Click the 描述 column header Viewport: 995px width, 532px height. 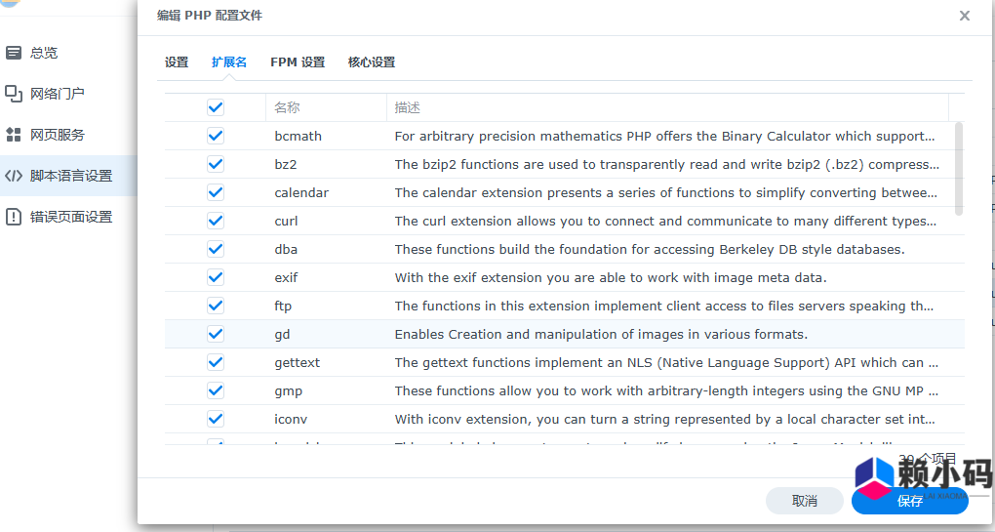pyautogui.click(x=667, y=107)
